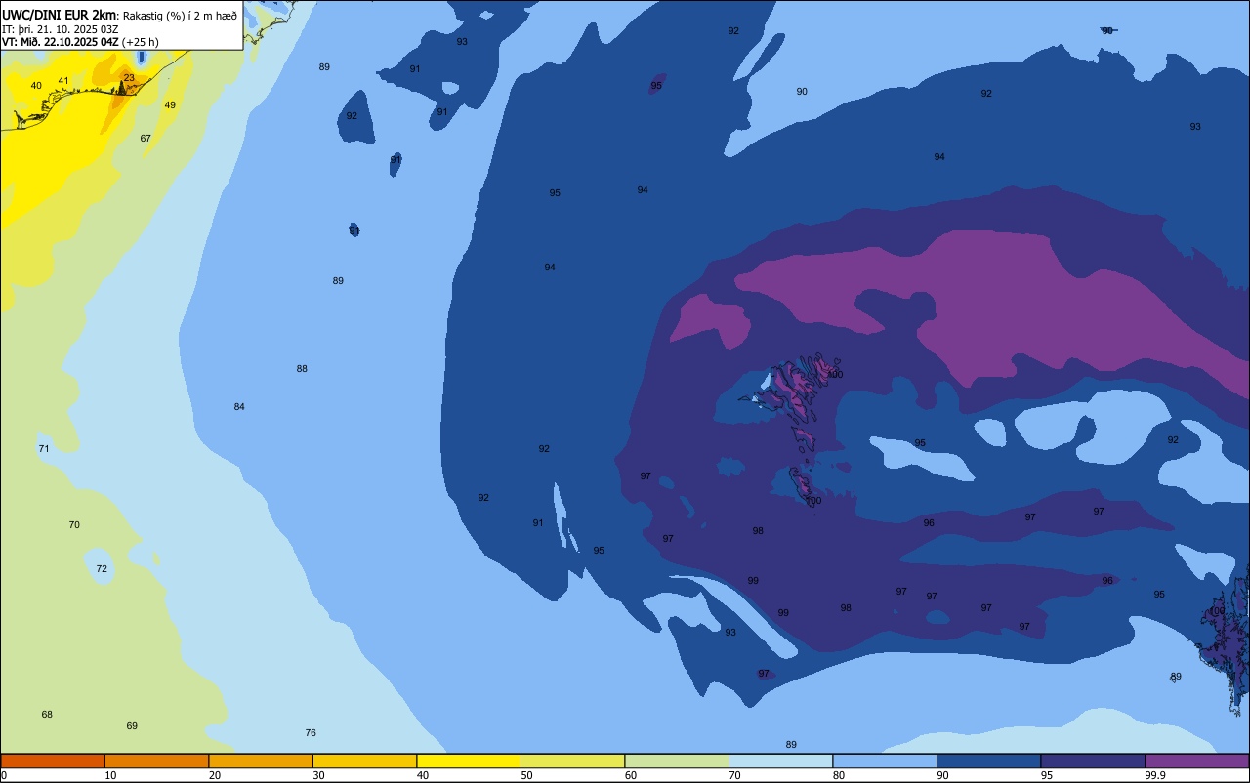Click the IT initialization time line
Screen dimensions: 1250x783
(60, 29)
